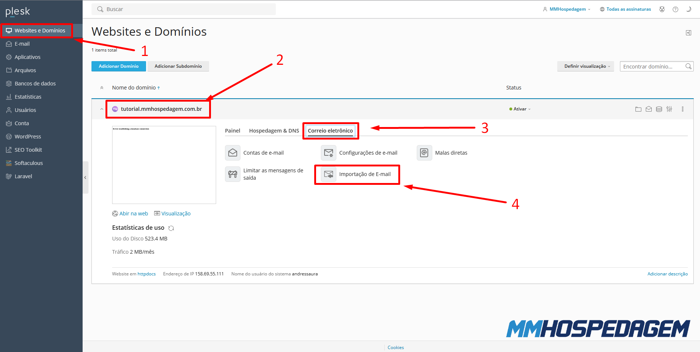Screen dimensions: 700x352
Task: Click the Cookies link in the footer
Action: 396,348
